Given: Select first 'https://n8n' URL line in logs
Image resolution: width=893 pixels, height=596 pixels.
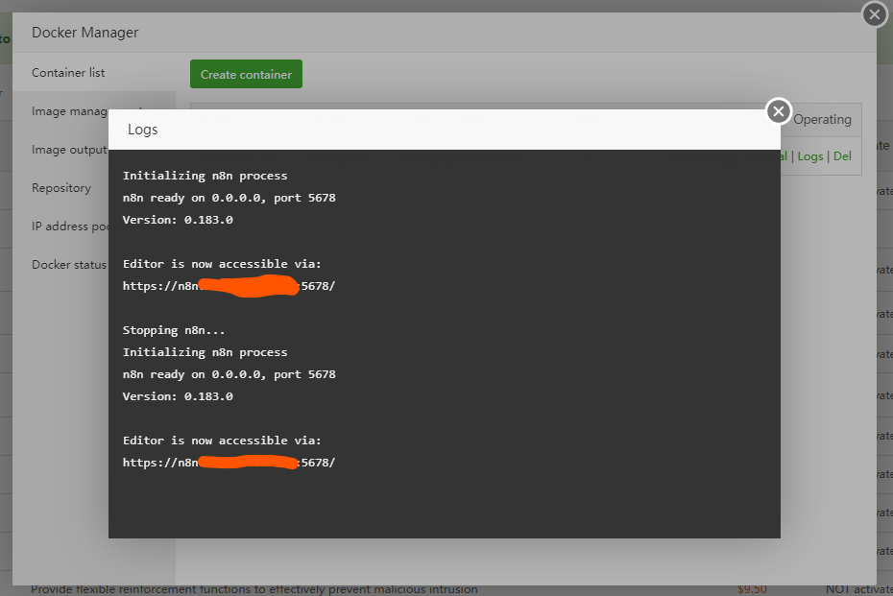Looking at the screenshot, I should coord(229,286).
